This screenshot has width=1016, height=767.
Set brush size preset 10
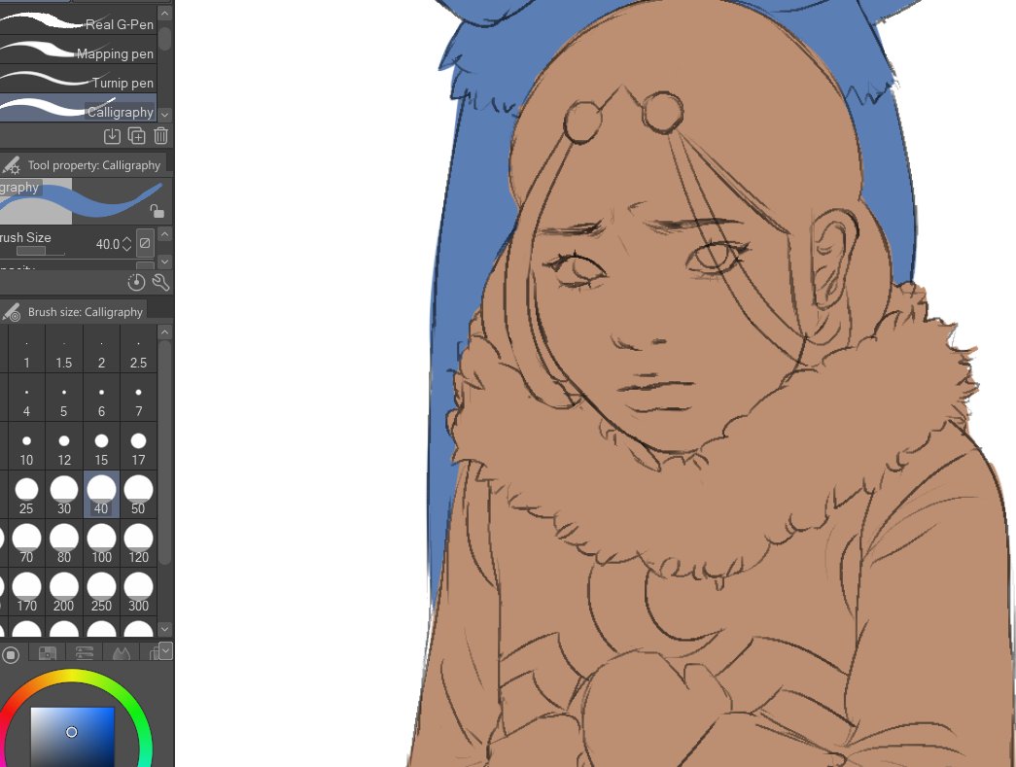tap(26, 446)
